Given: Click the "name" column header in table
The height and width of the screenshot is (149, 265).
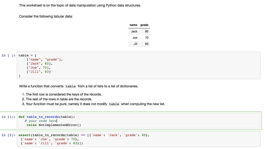Looking at the screenshot, I should [133, 25].
